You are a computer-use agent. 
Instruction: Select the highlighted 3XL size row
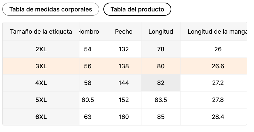pos(125,66)
